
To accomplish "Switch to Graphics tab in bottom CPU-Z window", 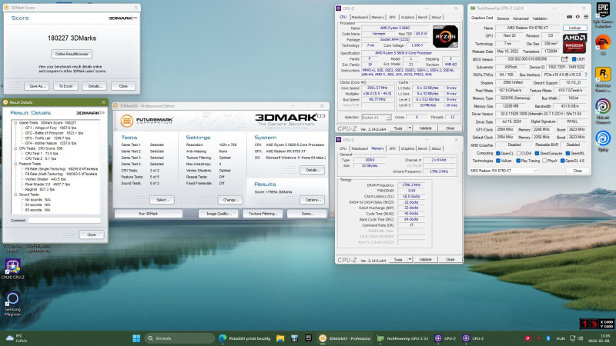I will click(407, 148).
